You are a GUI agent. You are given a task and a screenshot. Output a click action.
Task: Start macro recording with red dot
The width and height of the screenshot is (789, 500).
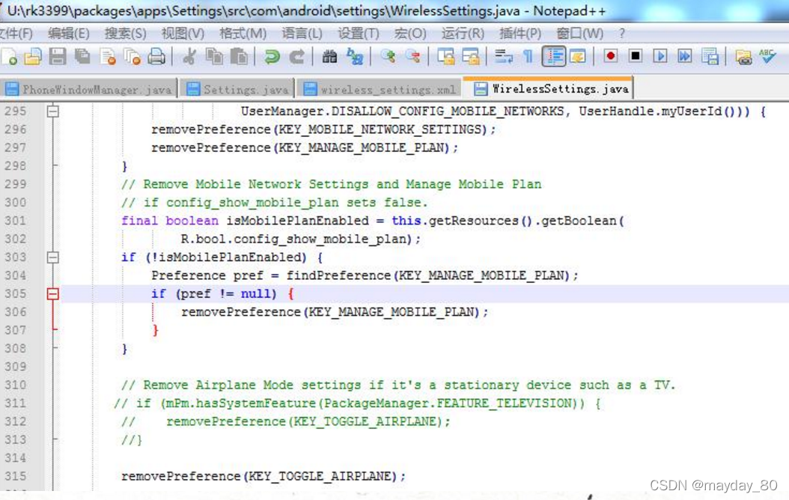[x=611, y=56]
